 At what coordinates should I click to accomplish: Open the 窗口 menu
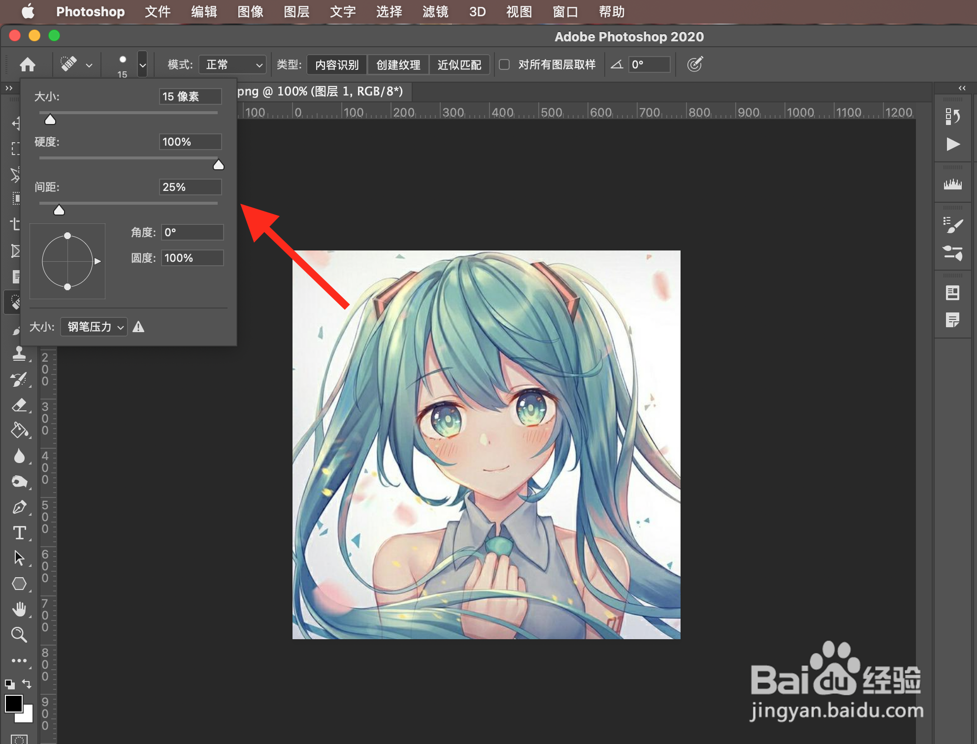click(x=565, y=12)
